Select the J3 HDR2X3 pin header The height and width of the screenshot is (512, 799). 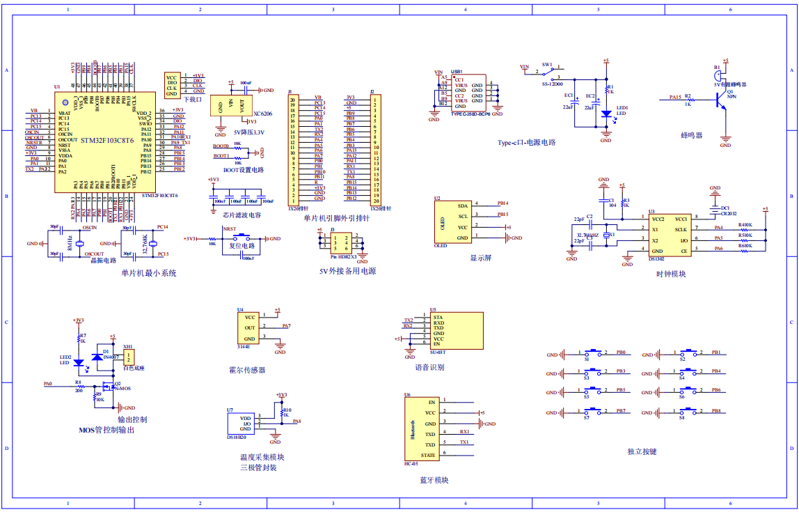pos(344,242)
